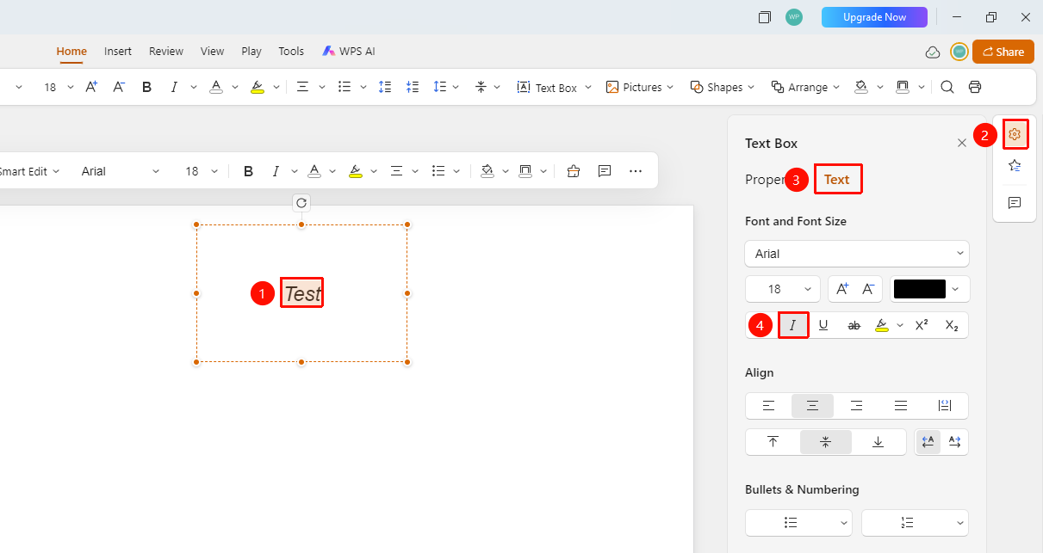Click the Upgrade Now button
Screen dimensions: 1043x553
click(874, 17)
